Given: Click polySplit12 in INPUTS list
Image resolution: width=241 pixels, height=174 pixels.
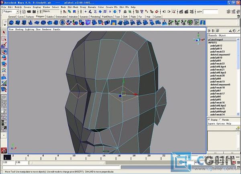Looking at the screenshot, I should tap(216, 46).
